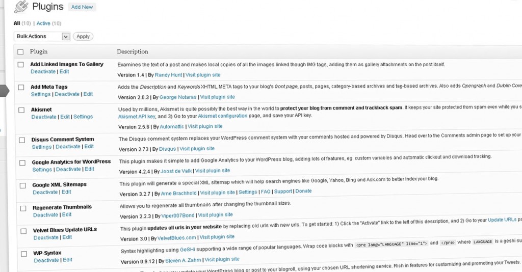Open the Google XML Sitemaps FAQ link
This screenshot has width=522, height=272.
266,192
